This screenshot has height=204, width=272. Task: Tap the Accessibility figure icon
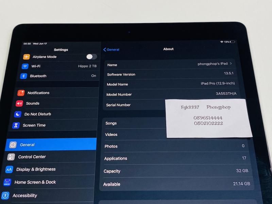pyautogui.click(x=5, y=195)
